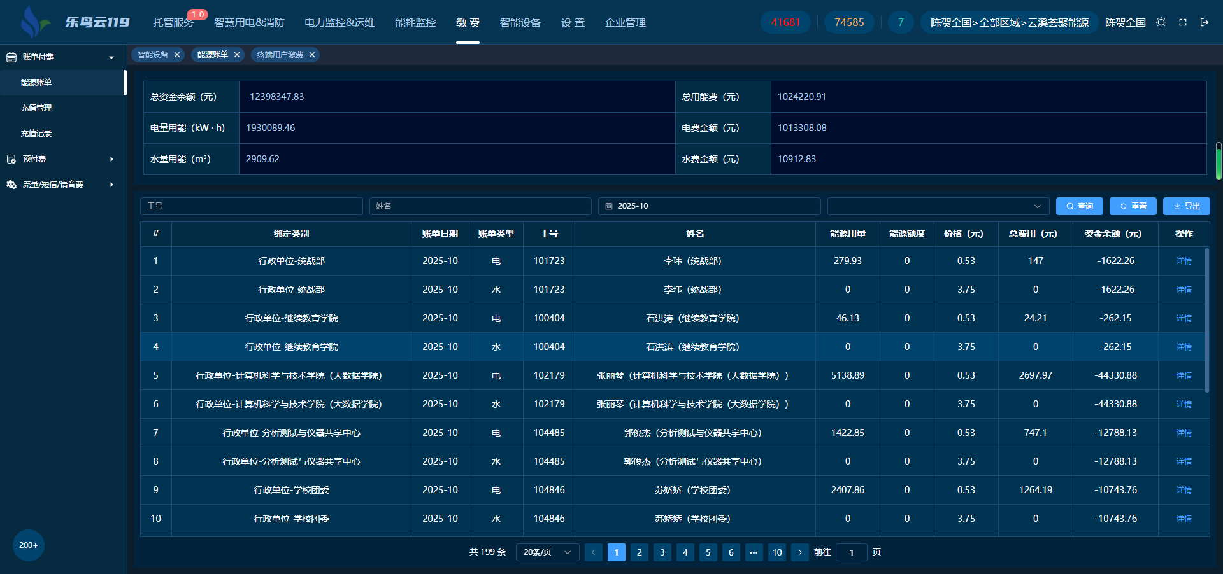The width and height of the screenshot is (1223, 574).
Task: Close the 终端用户缴费 tab
Action: [312, 55]
